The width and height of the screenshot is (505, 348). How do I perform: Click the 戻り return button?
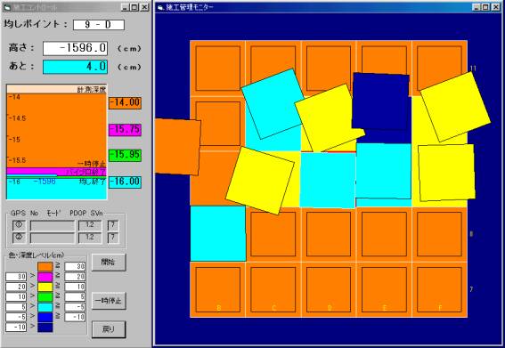click(x=109, y=329)
